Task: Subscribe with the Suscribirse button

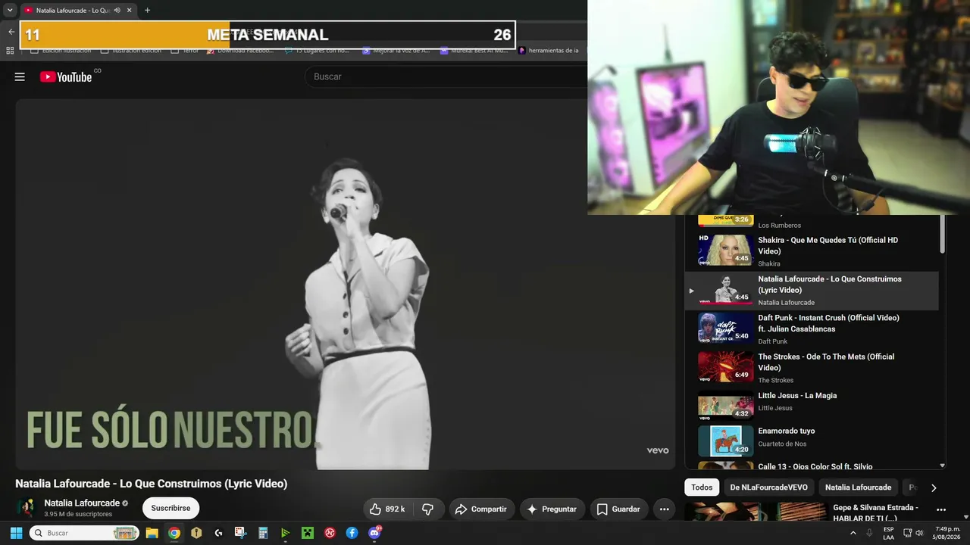Action: click(171, 508)
